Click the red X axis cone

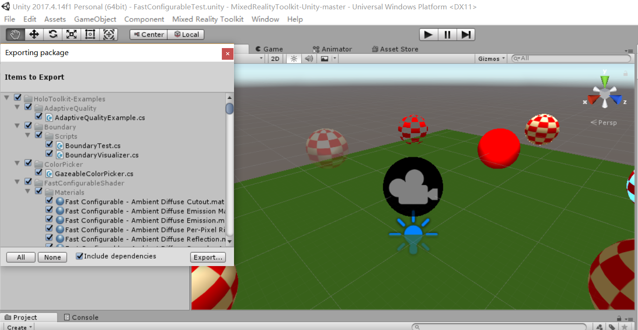[x=593, y=99]
